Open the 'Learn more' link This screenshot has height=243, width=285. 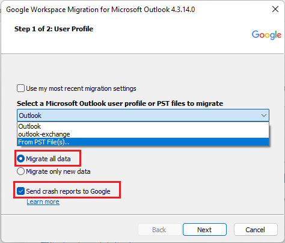coord(43,201)
